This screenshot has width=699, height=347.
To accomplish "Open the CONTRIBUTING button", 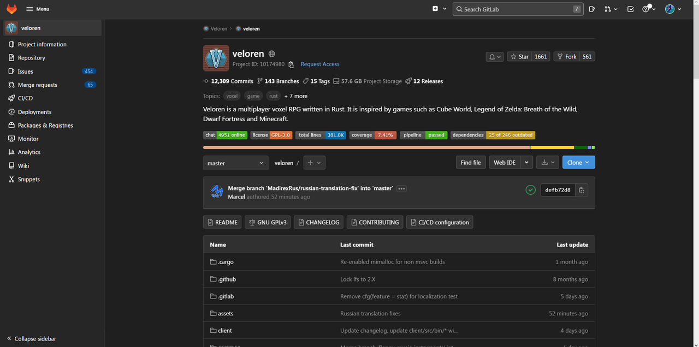I will pyautogui.click(x=375, y=222).
